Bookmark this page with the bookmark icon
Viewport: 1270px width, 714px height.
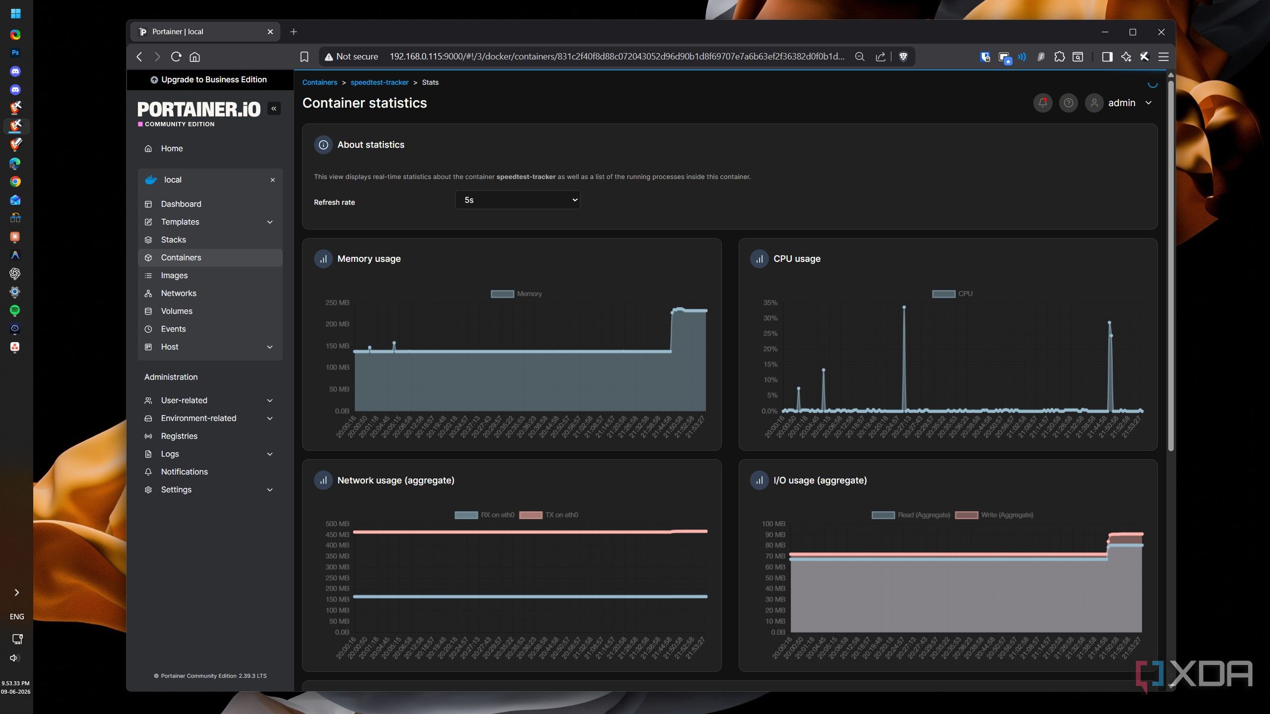click(304, 57)
